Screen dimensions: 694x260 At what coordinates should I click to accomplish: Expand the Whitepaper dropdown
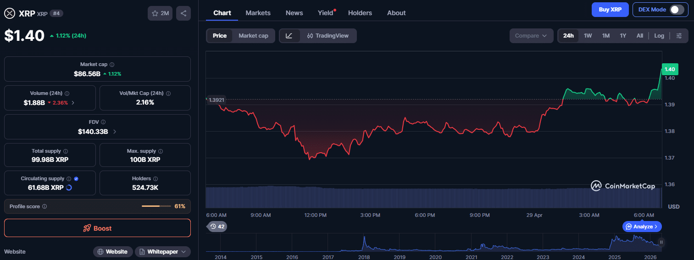162,252
